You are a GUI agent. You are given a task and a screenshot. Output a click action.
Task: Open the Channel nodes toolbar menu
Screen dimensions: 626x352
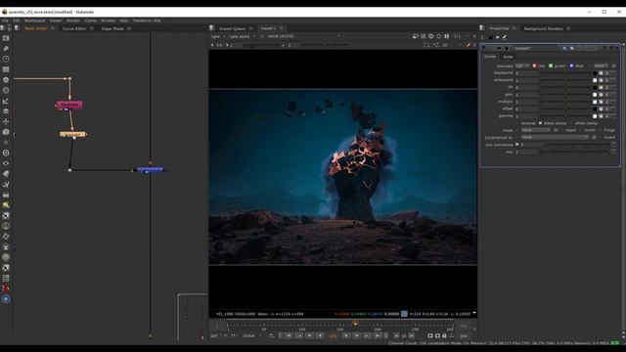pyautogui.click(x=6, y=69)
